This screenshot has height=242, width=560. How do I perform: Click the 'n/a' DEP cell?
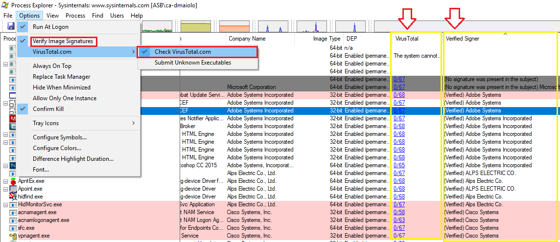coord(349,48)
